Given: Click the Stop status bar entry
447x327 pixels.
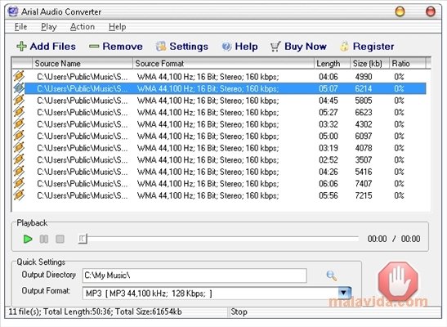Looking at the screenshot, I should [239, 311].
